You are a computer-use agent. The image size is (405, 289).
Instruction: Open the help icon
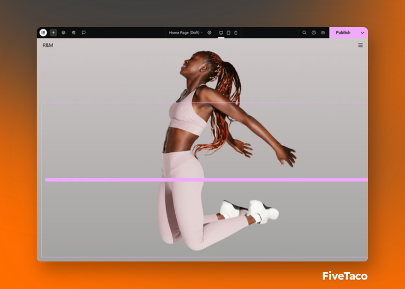coord(313,33)
